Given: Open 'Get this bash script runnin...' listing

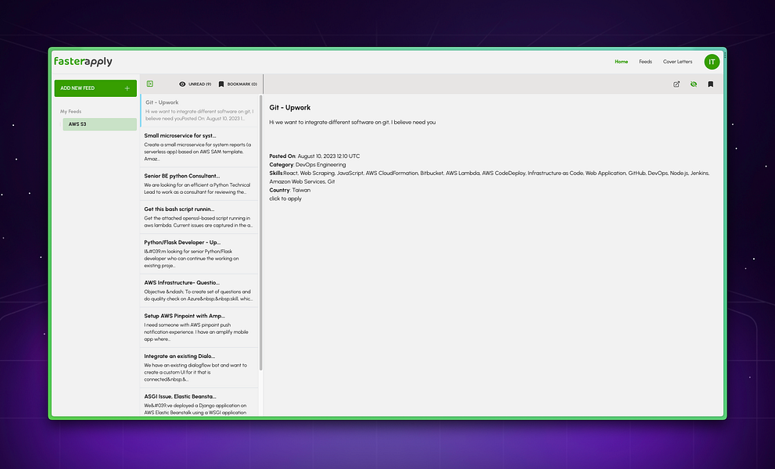Looking at the screenshot, I should 199,217.
